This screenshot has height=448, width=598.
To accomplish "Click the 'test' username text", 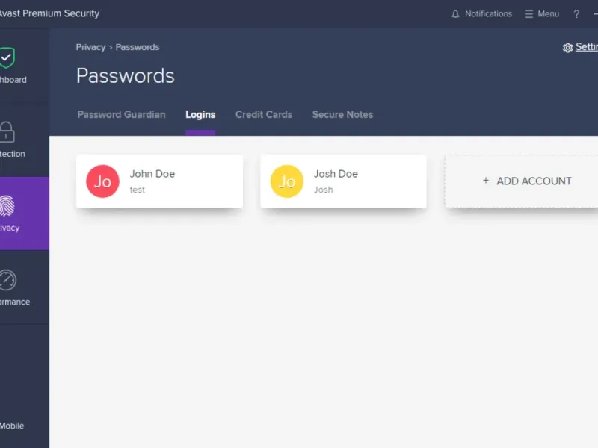I will 138,190.
